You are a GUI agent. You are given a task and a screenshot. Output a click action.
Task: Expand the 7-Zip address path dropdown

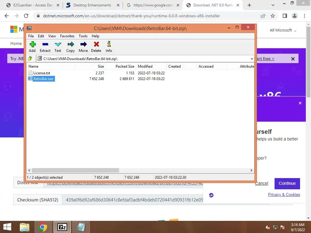pyautogui.click(x=252, y=59)
